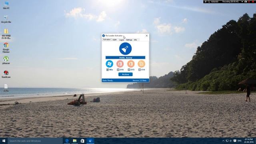
Task: Open File Explorer from the taskbar
Action: point(75,141)
